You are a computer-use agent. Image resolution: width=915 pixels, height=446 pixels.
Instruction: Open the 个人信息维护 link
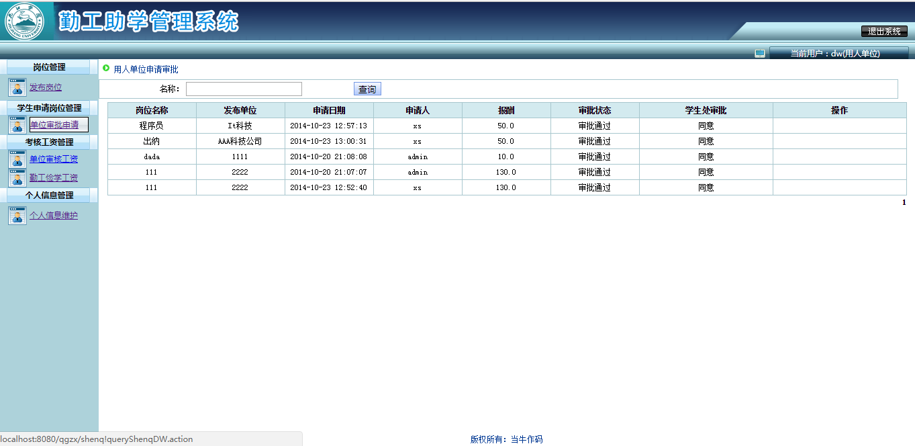54,216
